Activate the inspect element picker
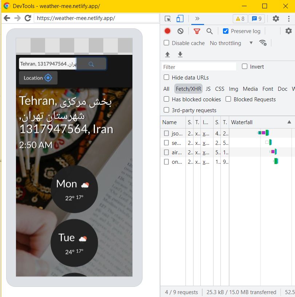 [x=168, y=19]
